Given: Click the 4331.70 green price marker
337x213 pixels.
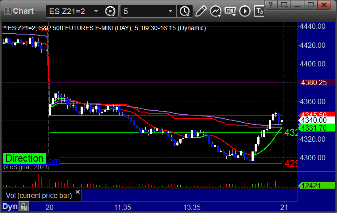Looking at the screenshot, I should (x=317, y=128).
